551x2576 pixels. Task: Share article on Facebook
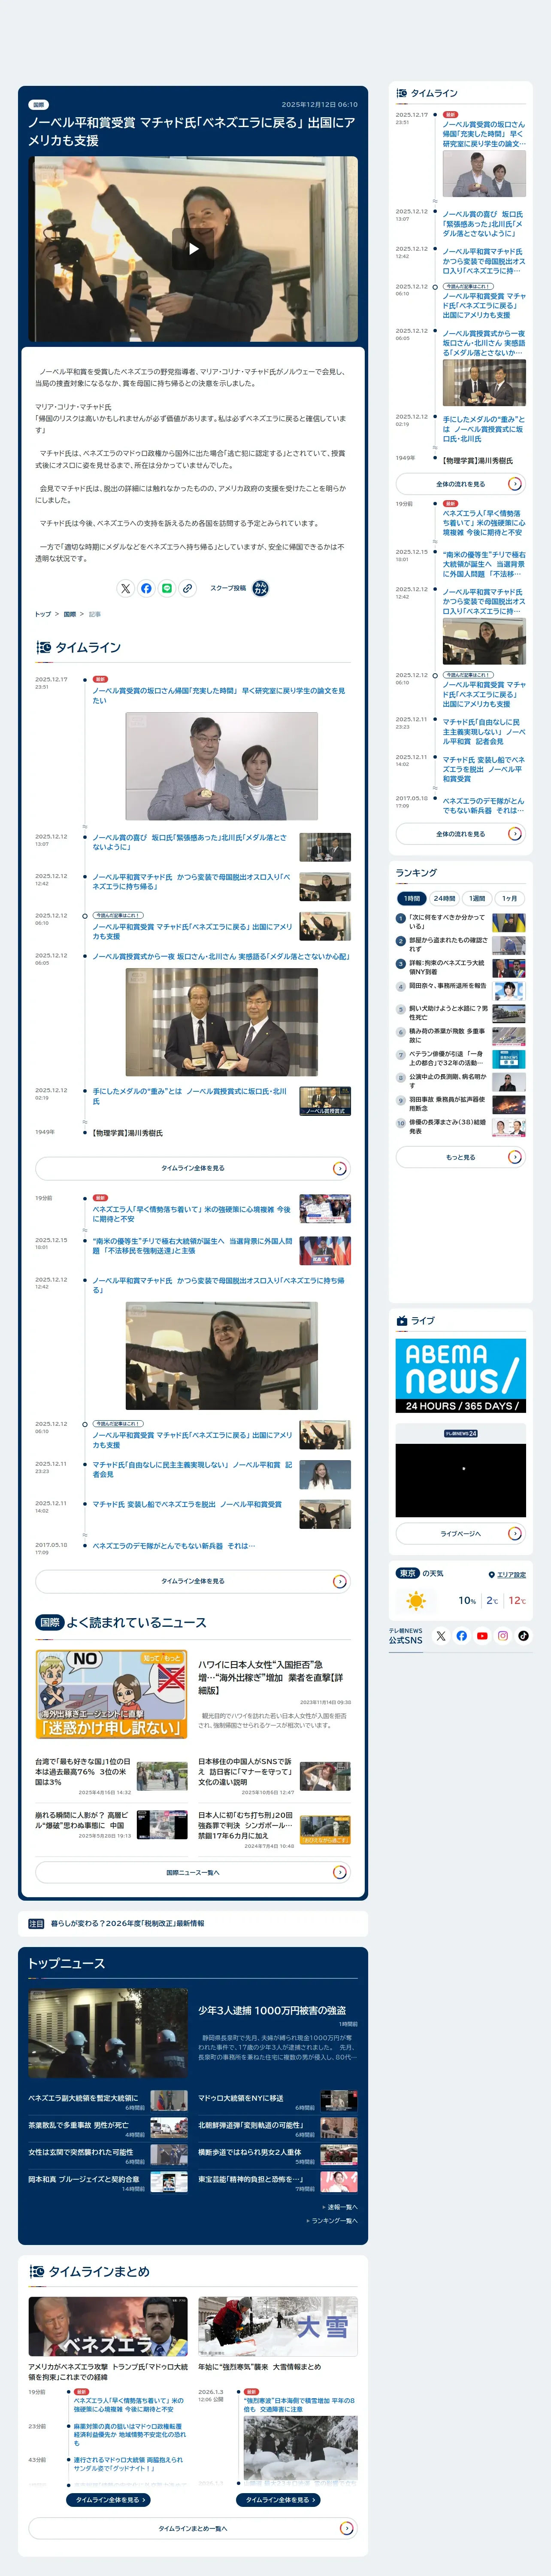point(146,588)
